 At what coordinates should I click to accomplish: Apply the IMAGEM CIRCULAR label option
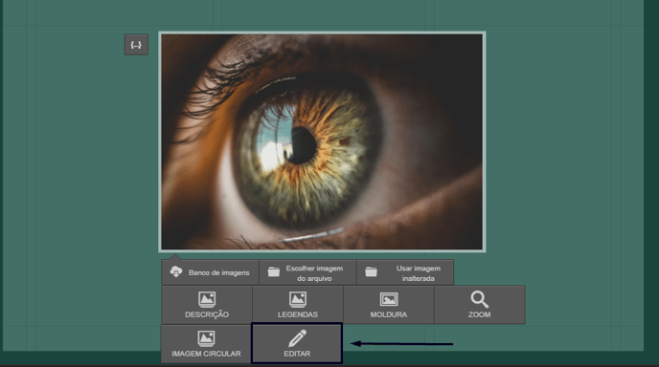[x=206, y=354]
